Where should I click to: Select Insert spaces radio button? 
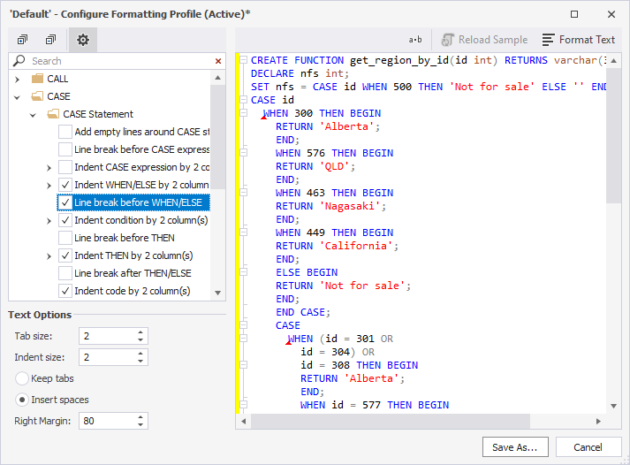22,400
